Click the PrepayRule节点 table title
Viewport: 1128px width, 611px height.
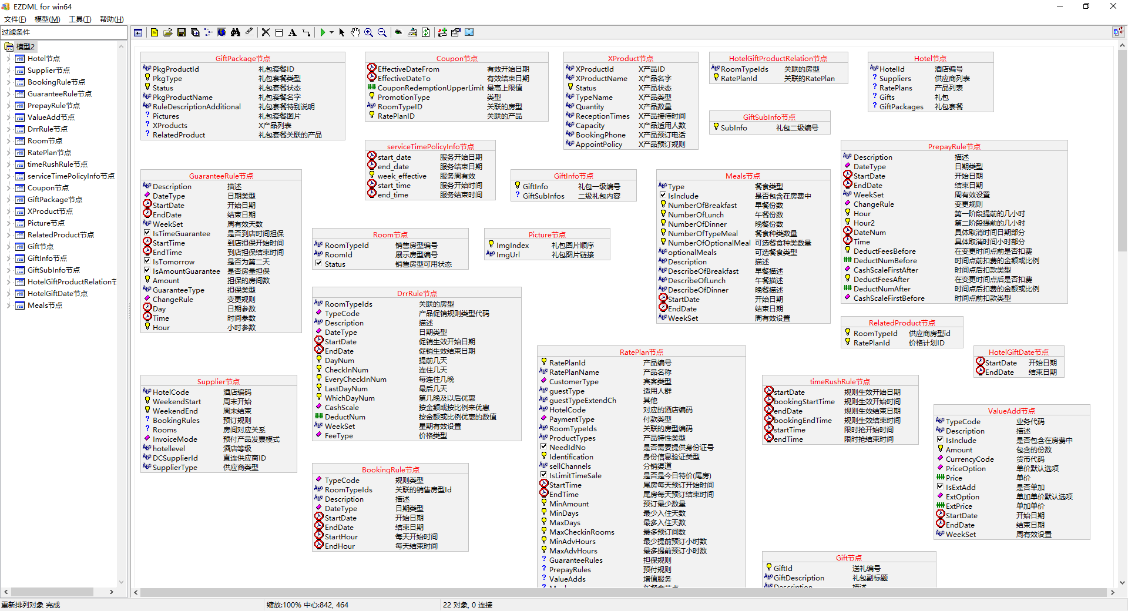pyautogui.click(x=954, y=146)
